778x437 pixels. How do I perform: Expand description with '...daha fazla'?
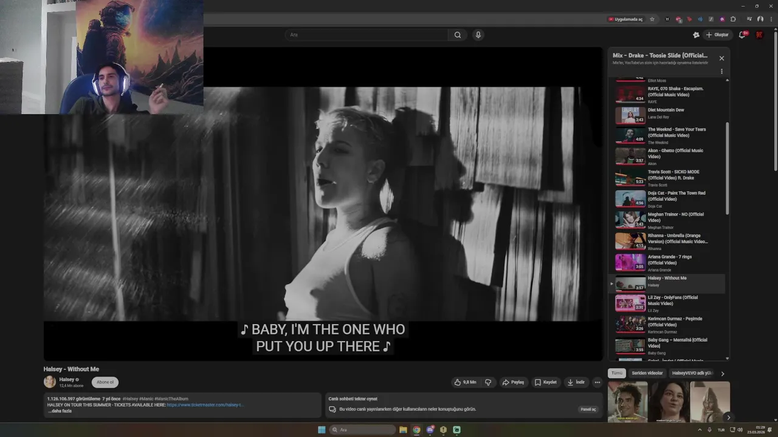click(x=60, y=411)
